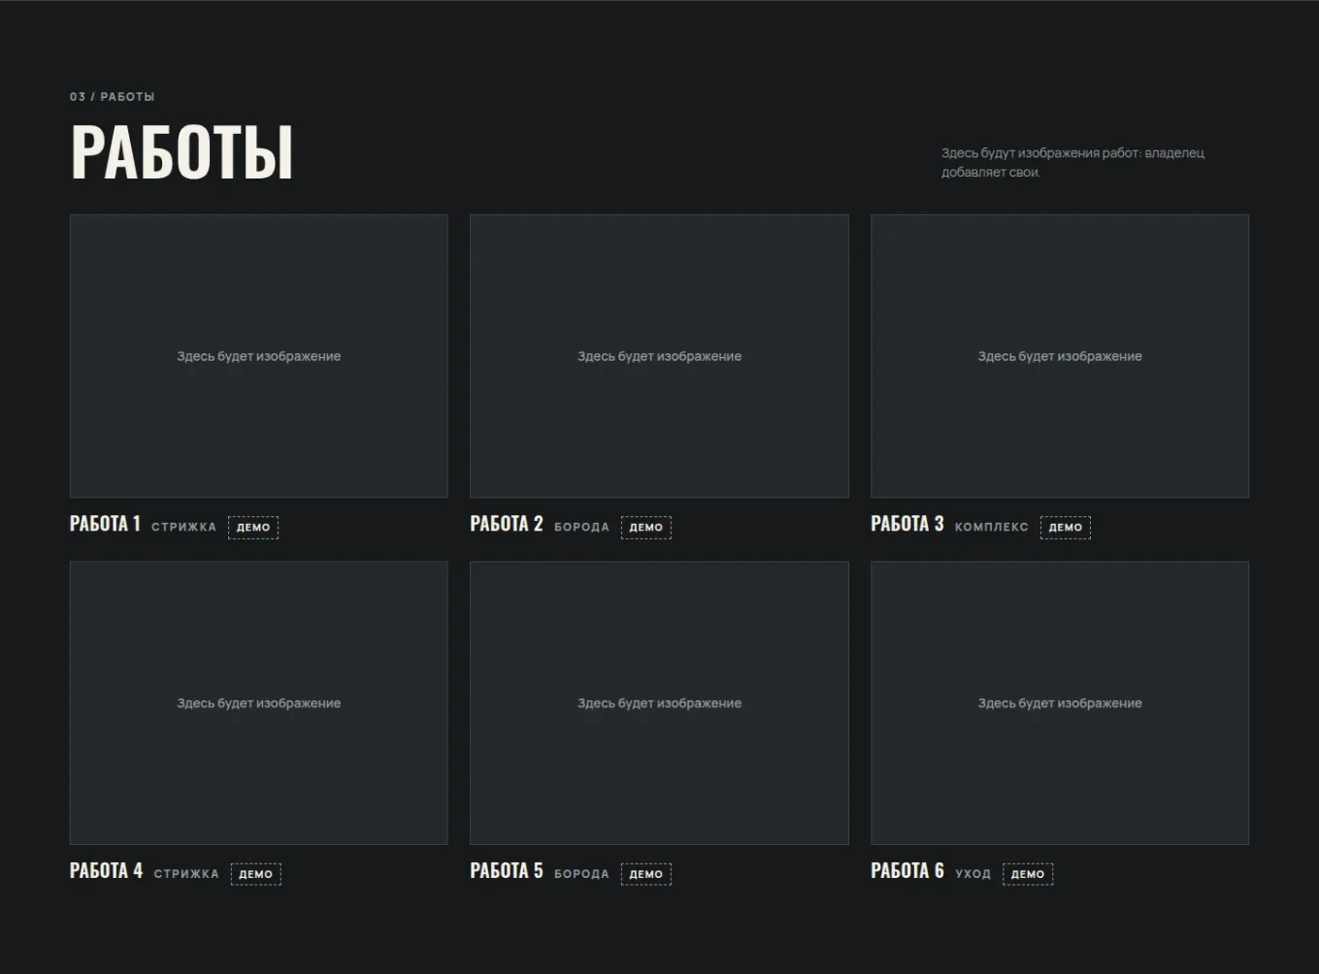Click the large РАБОТЫ section heading
Viewport: 1319px width, 974px height.
point(182,152)
